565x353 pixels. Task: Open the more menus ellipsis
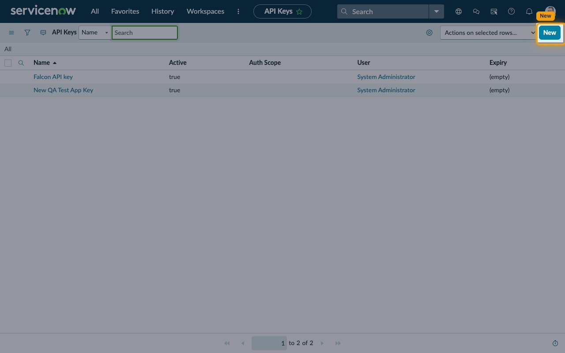pos(238,11)
